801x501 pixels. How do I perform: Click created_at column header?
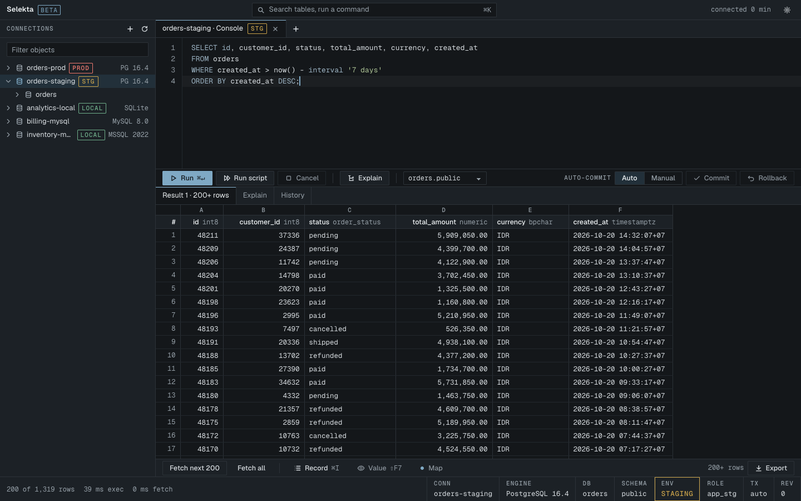pos(621,222)
